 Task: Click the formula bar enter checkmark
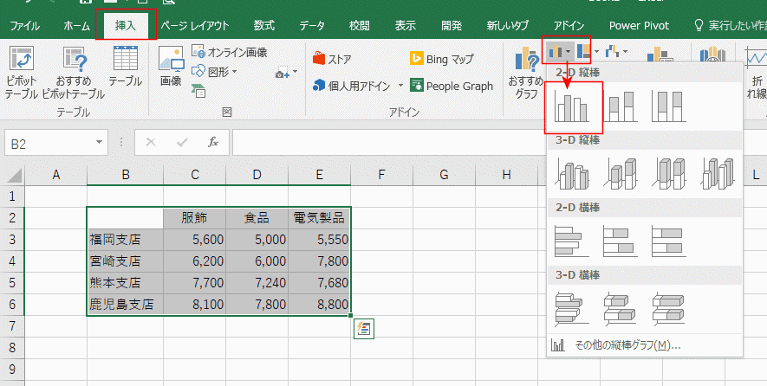[183, 143]
